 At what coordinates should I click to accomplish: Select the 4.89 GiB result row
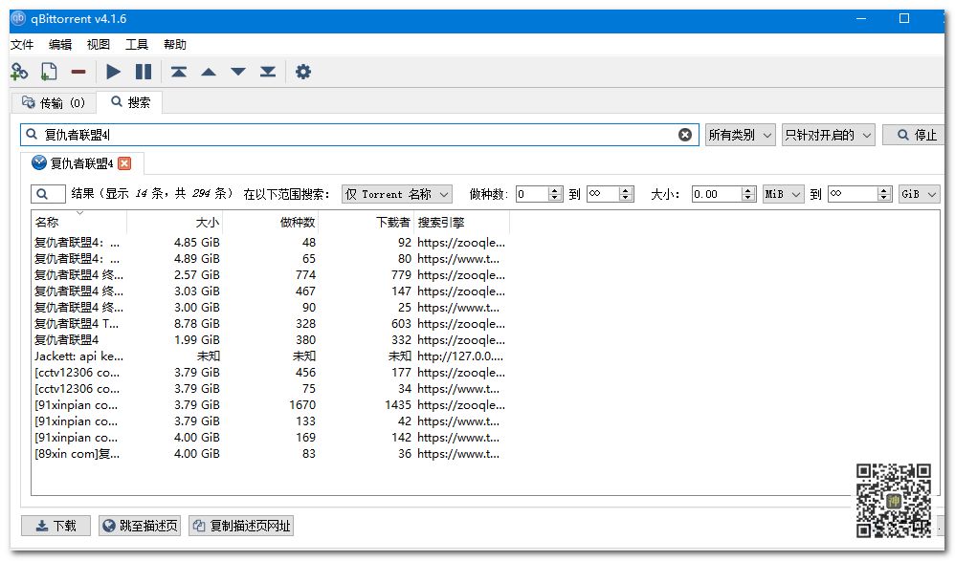point(271,259)
